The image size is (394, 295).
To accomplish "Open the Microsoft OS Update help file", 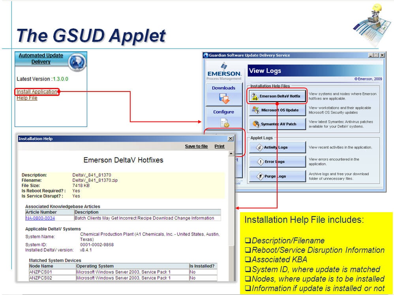I will [277, 110].
